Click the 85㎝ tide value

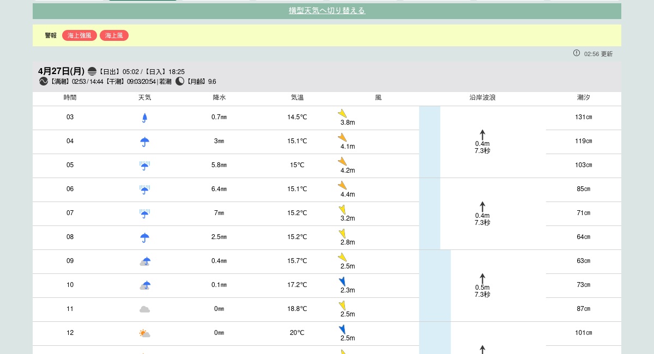pos(584,190)
